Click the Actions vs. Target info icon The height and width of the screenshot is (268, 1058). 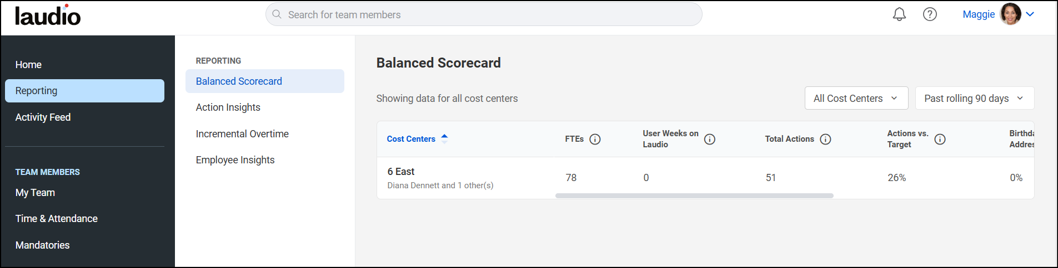(x=940, y=139)
